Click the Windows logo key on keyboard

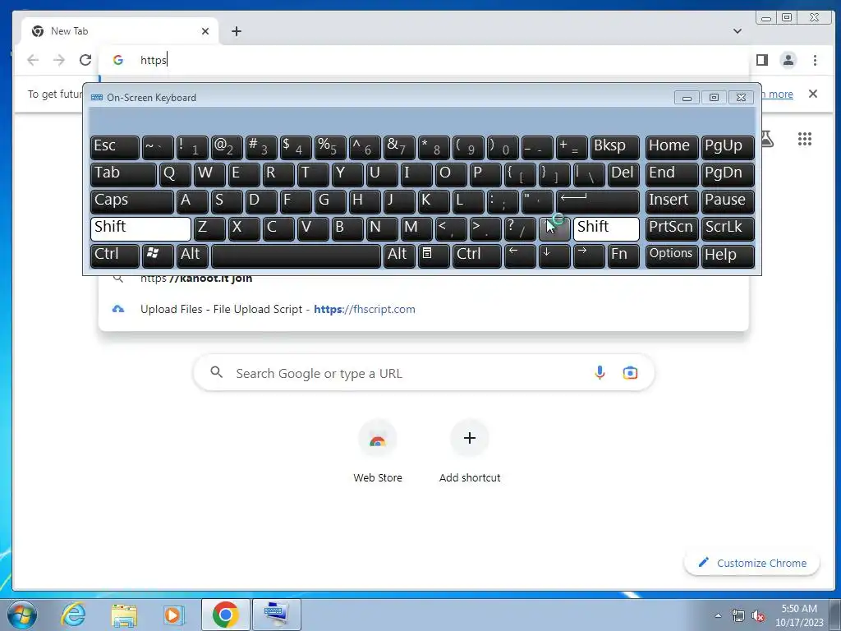coord(157,256)
